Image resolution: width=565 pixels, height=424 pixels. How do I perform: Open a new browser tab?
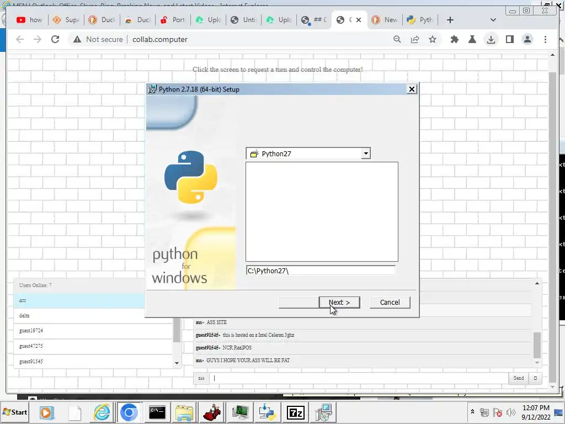[x=450, y=20]
